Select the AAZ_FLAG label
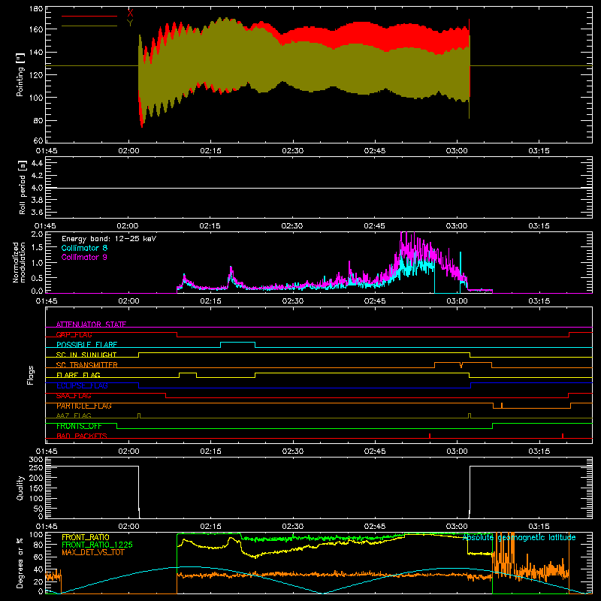601x601 pixels. pos(74,415)
